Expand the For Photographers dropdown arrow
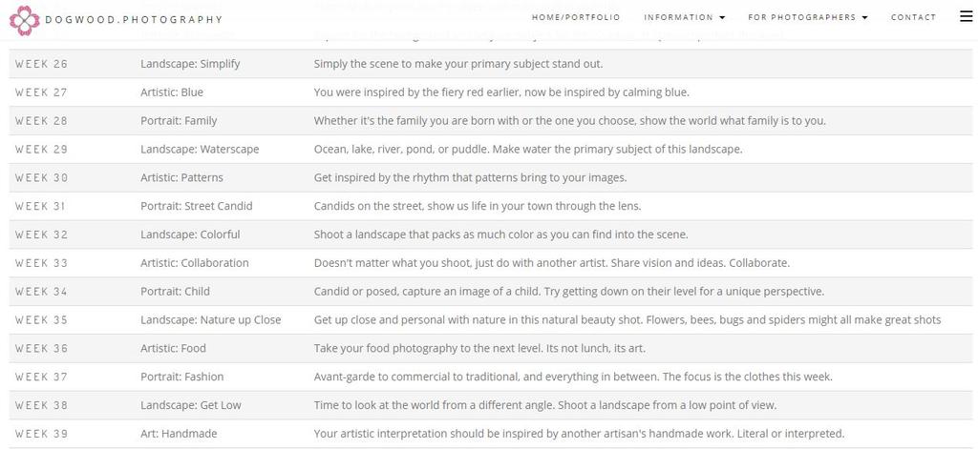978x449 pixels. tap(865, 17)
